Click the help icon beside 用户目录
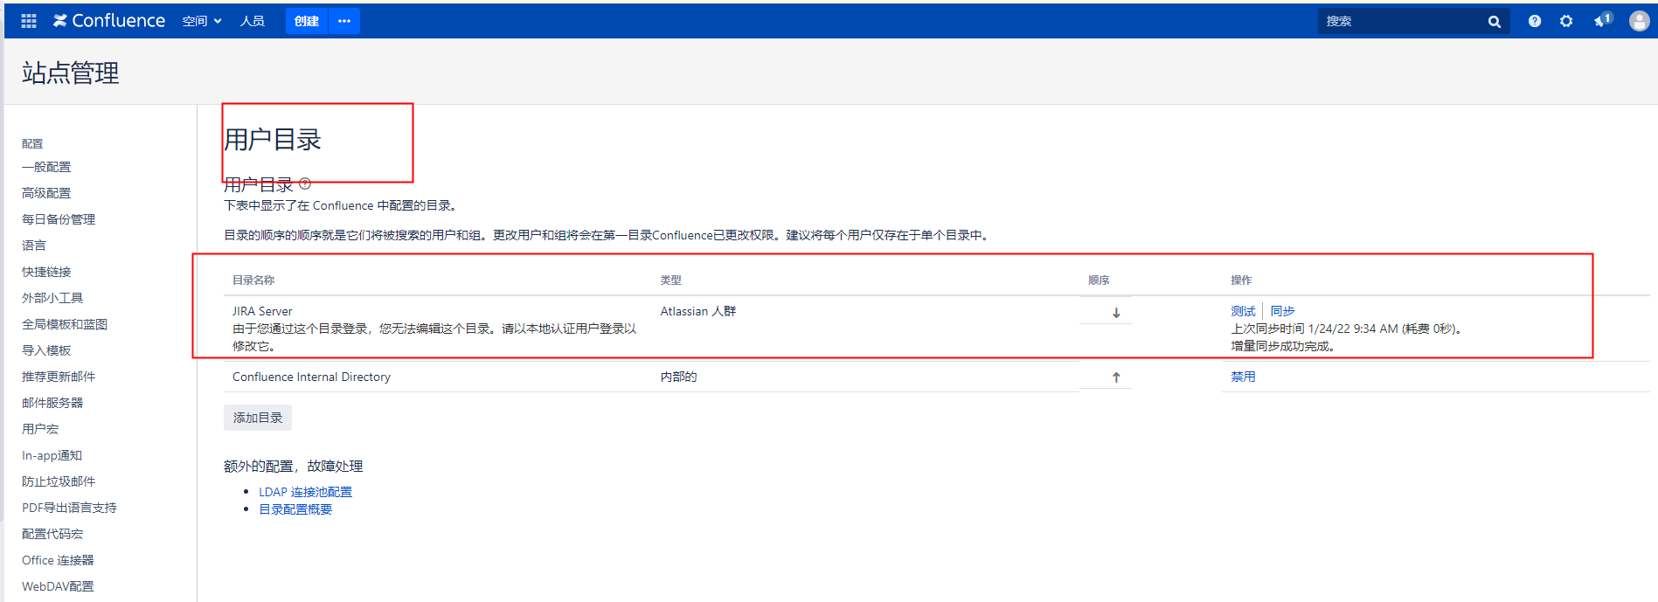Screen dimensions: 1658x602 click(x=305, y=183)
